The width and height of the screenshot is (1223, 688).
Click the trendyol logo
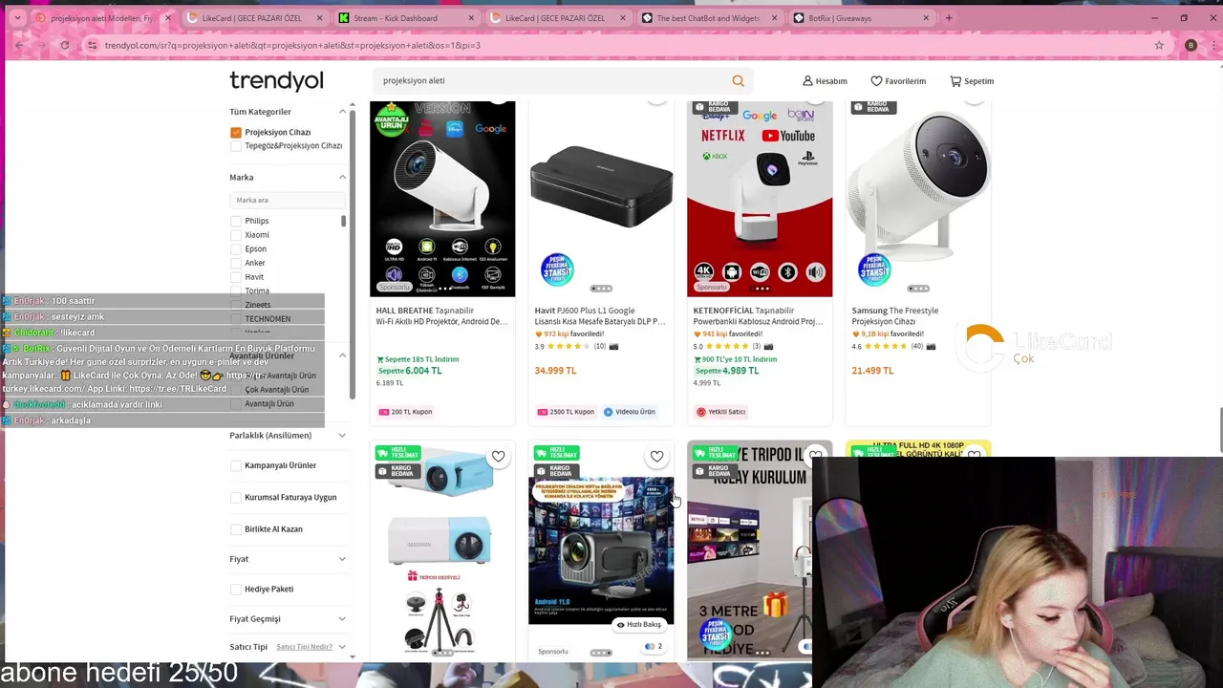click(x=276, y=81)
